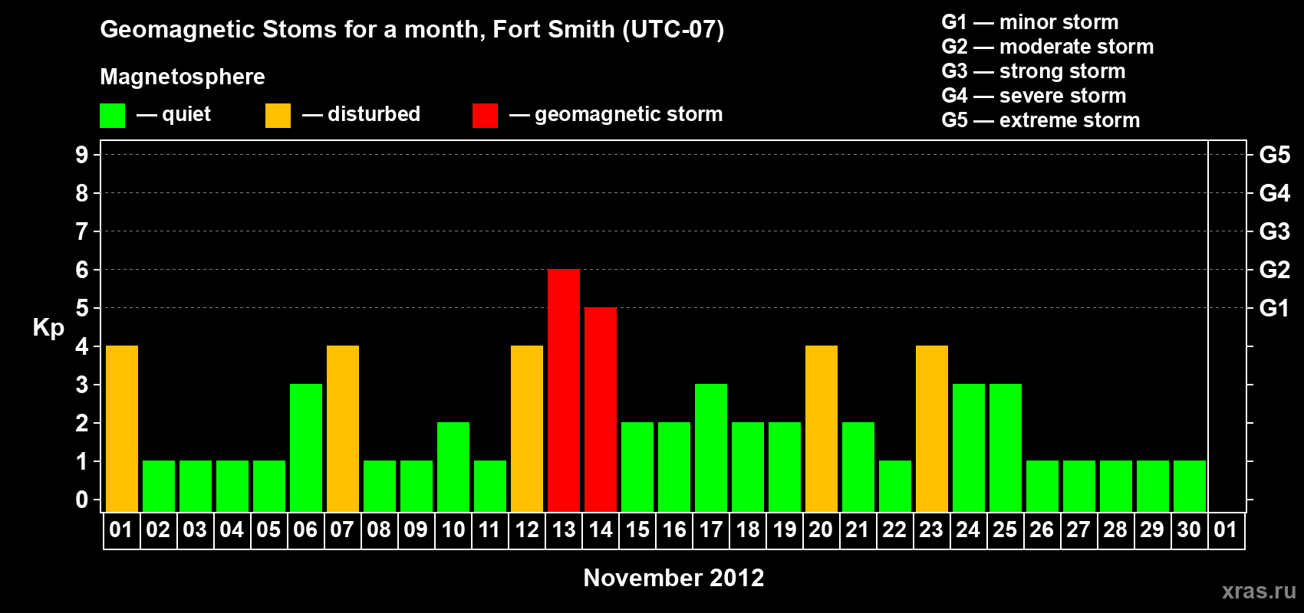1304x613 pixels.
Task: Click the orange bar for day 20
Action: (822, 428)
